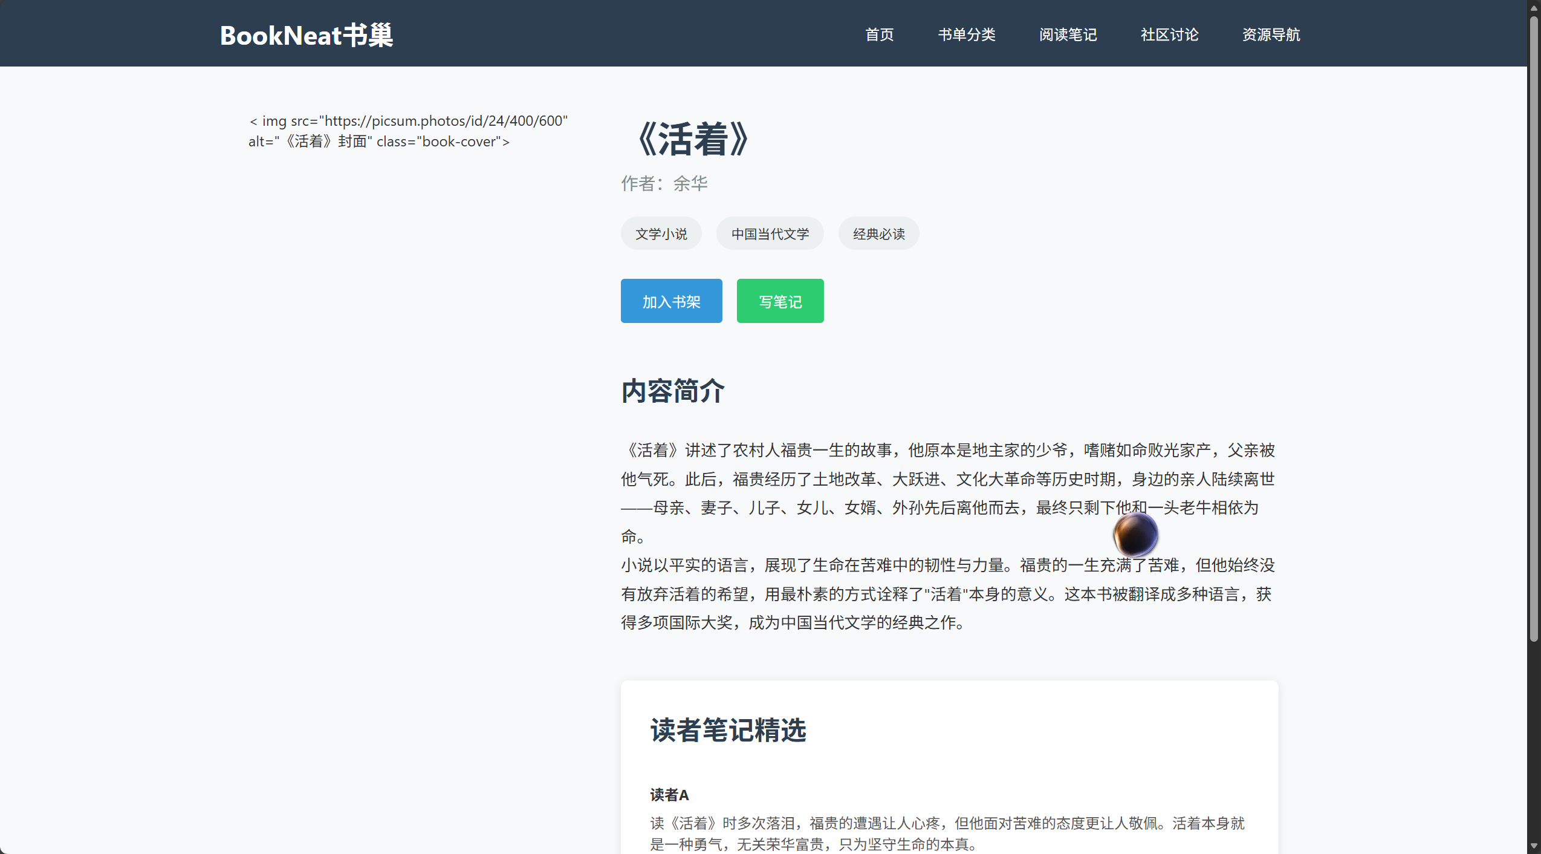Open the 首页 navigation item
The width and height of the screenshot is (1541, 854).
click(x=879, y=35)
